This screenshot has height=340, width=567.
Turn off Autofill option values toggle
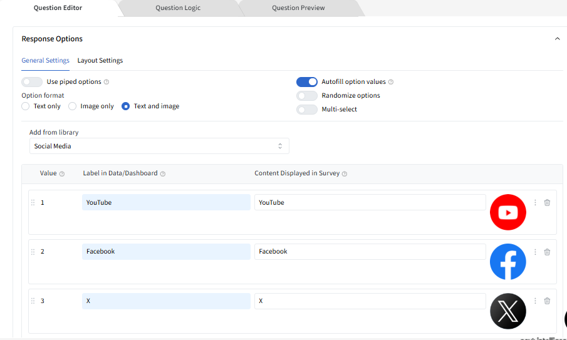pyautogui.click(x=307, y=82)
